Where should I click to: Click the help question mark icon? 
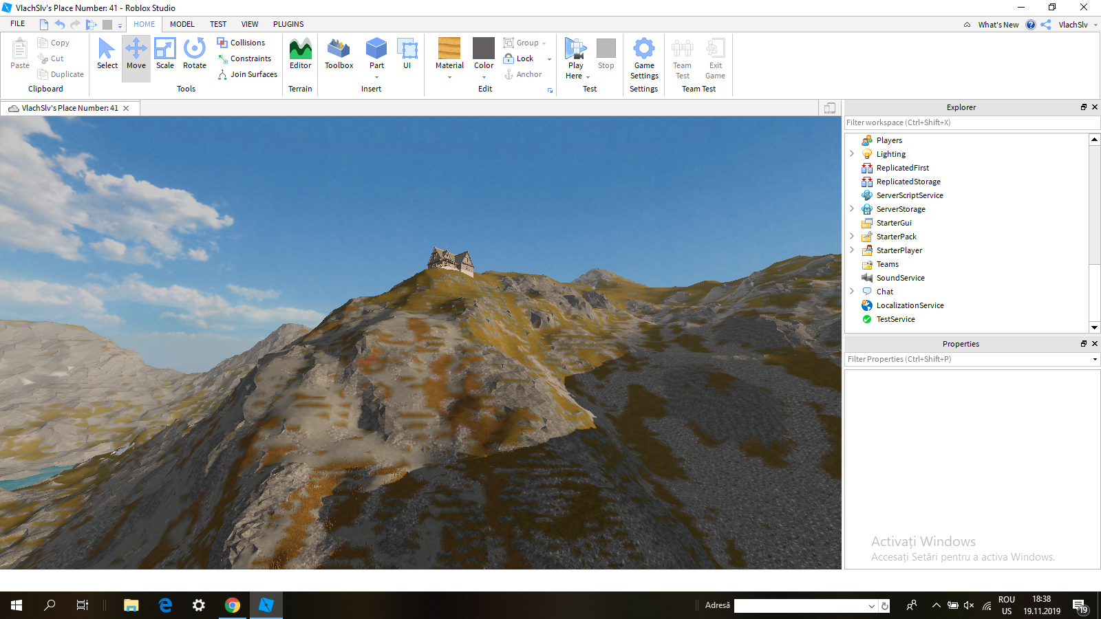click(x=1030, y=25)
